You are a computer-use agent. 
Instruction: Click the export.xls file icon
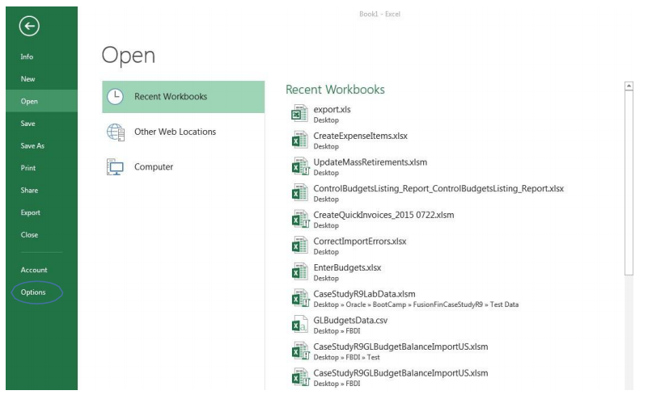click(299, 114)
